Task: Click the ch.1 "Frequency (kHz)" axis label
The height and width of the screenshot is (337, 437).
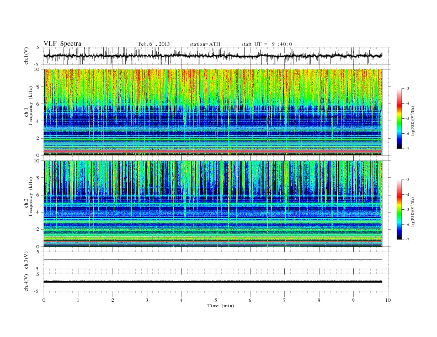Action: click(31, 106)
